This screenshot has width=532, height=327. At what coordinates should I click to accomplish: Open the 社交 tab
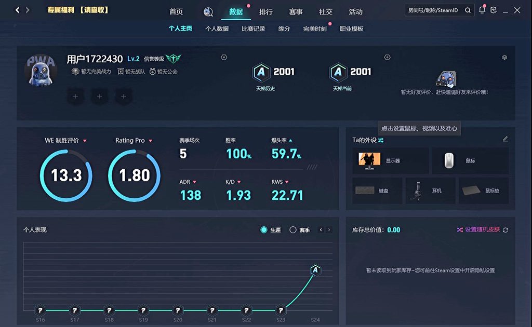point(325,12)
